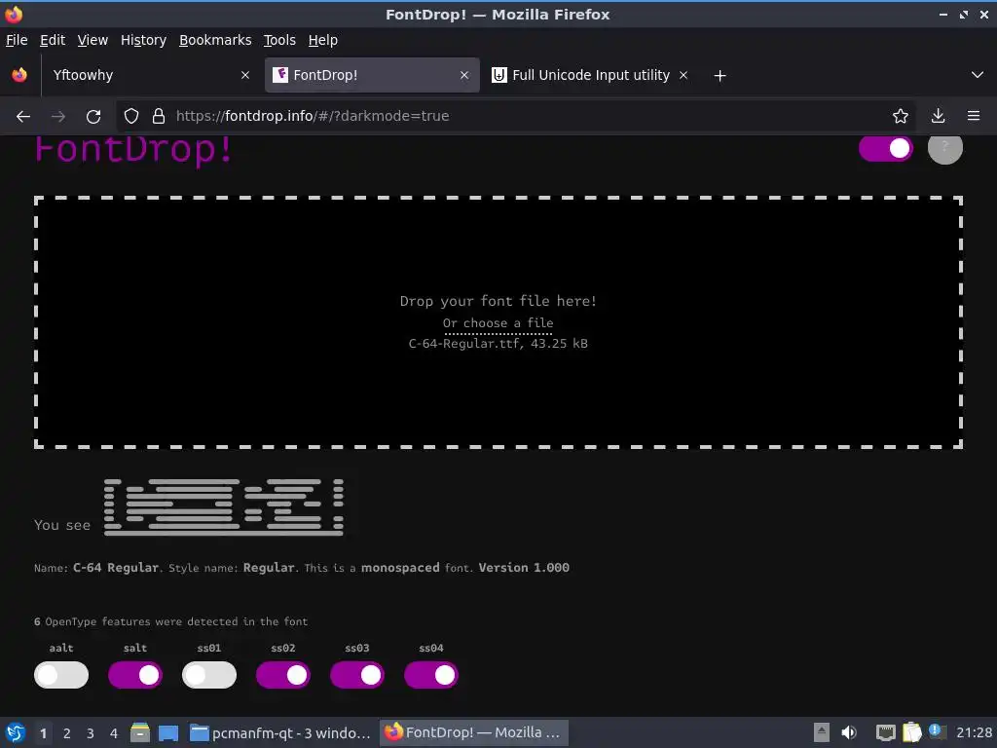Switch to pcmanfm-qt taskbar window

[280, 732]
